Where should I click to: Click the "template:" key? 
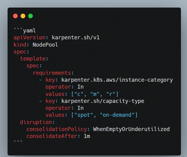(34, 59)
